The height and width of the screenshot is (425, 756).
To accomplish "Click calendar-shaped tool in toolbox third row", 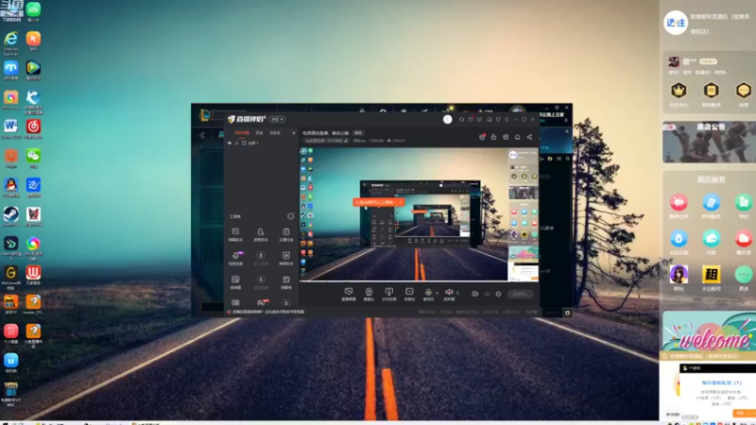I will 286,280.
